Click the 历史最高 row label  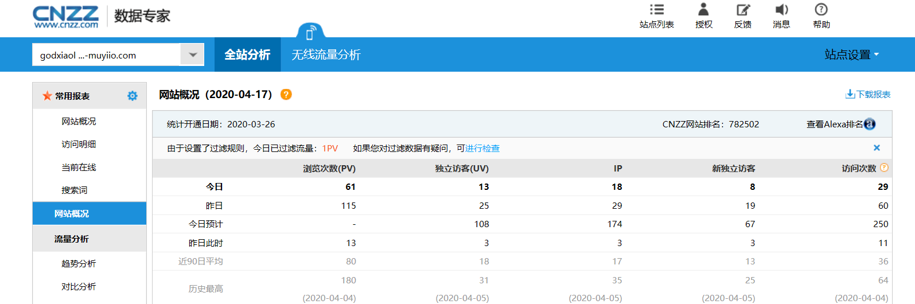206,289
